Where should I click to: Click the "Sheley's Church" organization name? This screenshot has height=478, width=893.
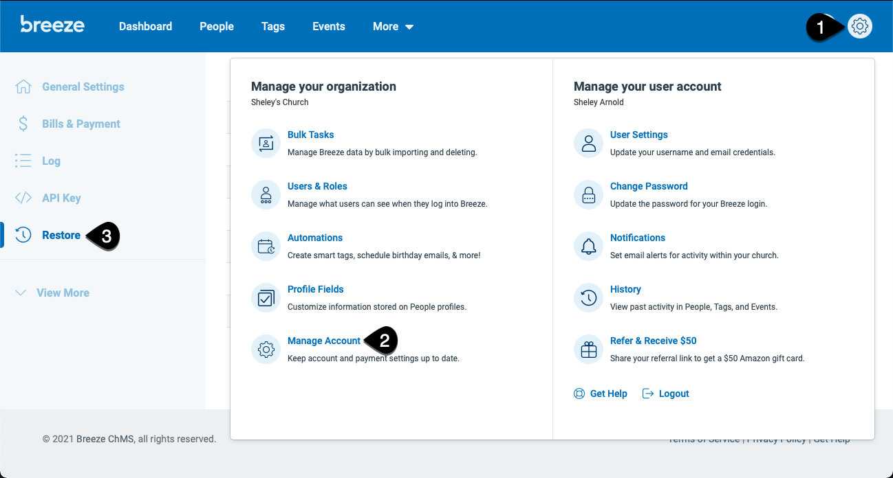[x=280, y=102]
